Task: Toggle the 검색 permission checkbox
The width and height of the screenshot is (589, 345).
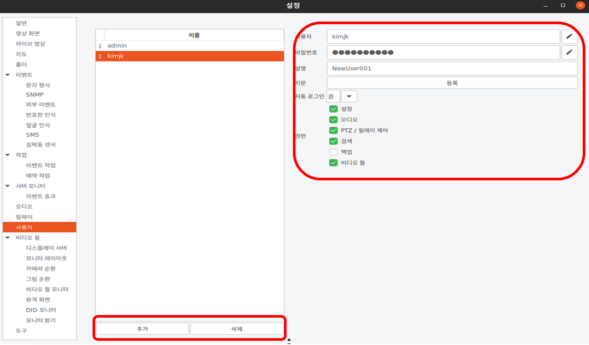Action: pos(333,141)
